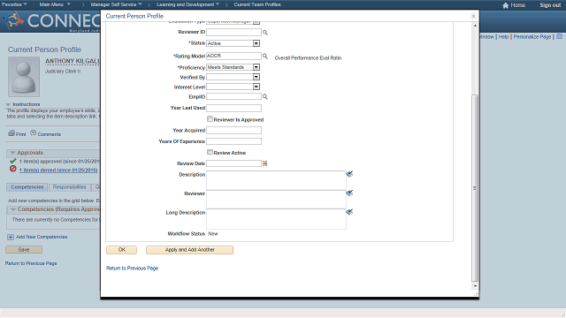Open the Review Date calendar picker
Image resolution: width=566 pixels, height=318 pixels.
pos(265,163)
